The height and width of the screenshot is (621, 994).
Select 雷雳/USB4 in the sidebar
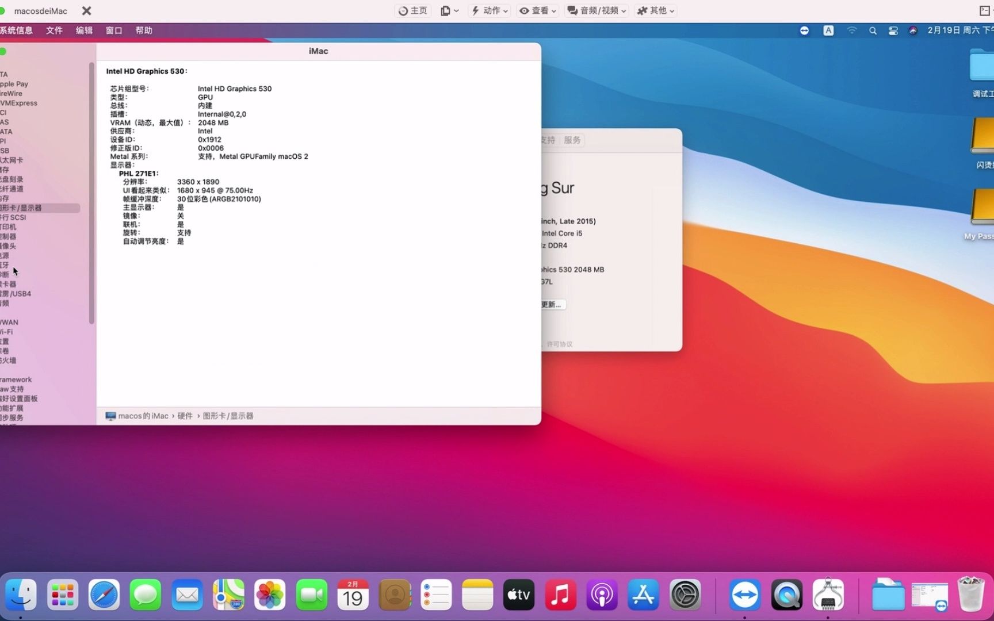[x=16, y=293]
